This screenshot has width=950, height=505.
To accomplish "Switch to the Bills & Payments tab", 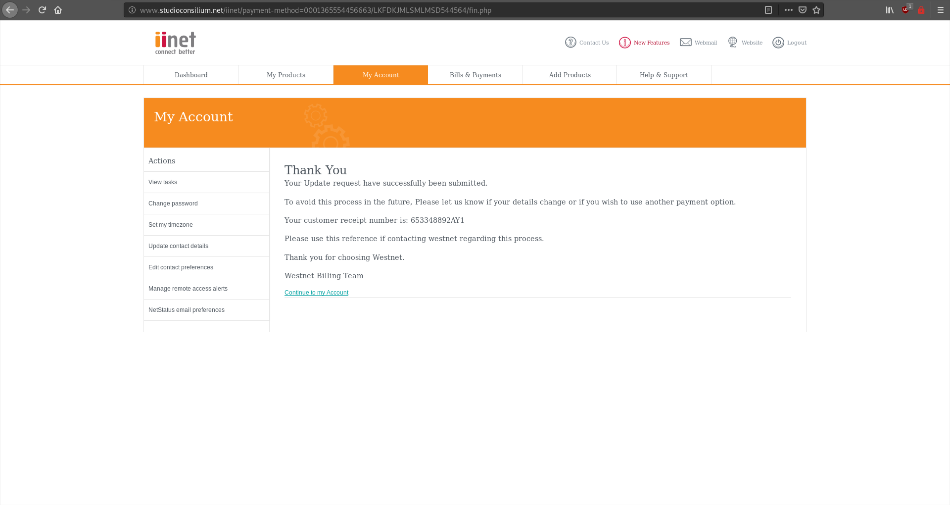I will pos(475,75).
